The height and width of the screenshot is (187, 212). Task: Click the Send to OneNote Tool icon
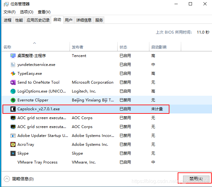coord(13,82)
